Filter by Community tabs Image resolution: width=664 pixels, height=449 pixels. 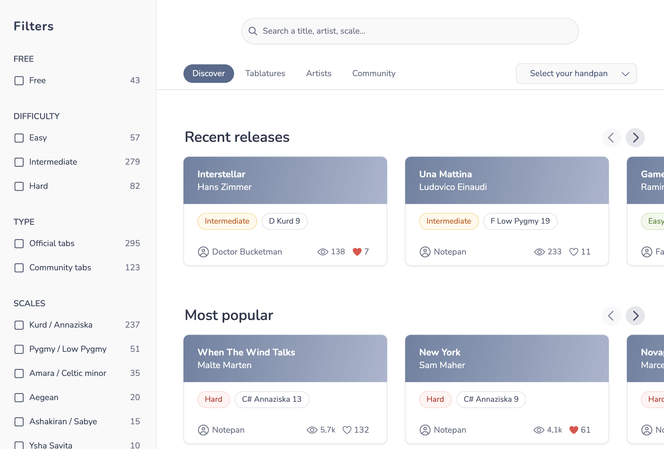click(x=19, y=268)
